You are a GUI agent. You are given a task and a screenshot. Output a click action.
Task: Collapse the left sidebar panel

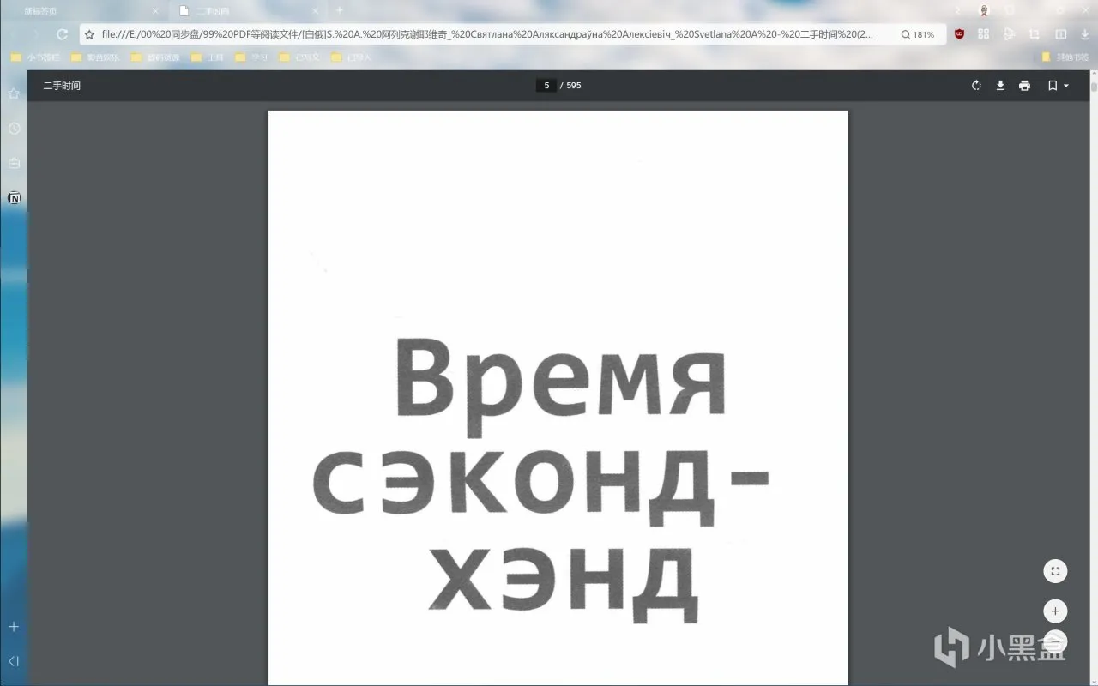pyautogui.click(x=14, y=661)
